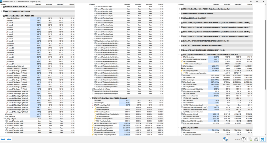The image size is (267, 143).
Task: Click lightning icon of System Agent Energiafogyasztás
Action: coord(93,132)
